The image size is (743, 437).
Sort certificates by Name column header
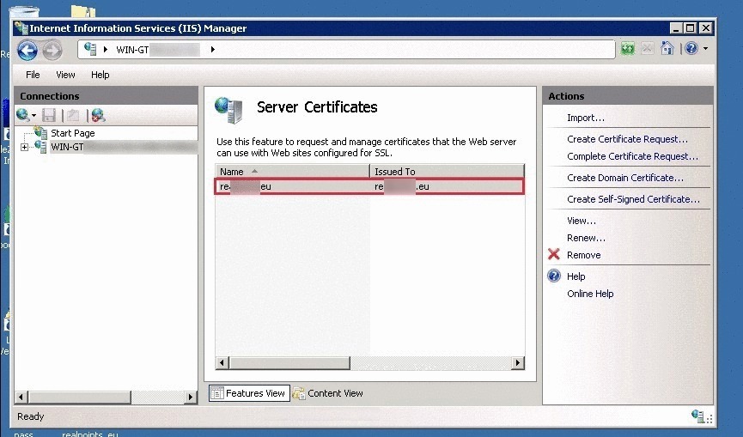pos(292,172)
